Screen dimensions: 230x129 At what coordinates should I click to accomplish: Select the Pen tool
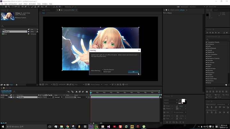point(26,7)
